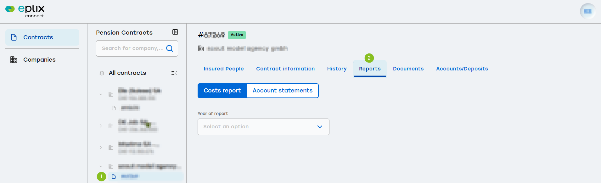
Task: Click the Search for company input field
Action: click(x=132, y=48)
